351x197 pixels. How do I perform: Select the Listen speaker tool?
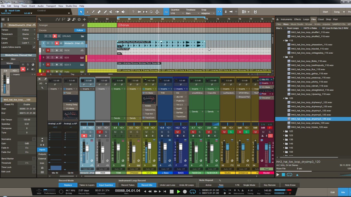tap(123, 12)
